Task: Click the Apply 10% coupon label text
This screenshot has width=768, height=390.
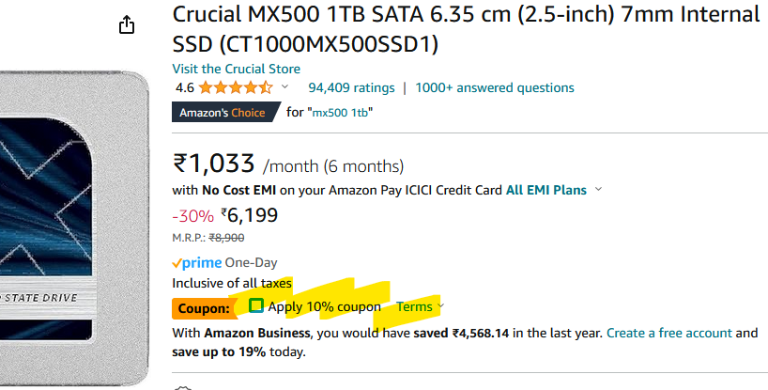Action: tap(324, 306)
